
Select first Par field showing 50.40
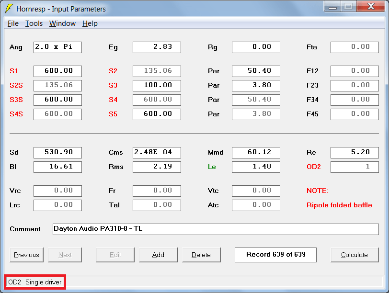click(256, 71)
